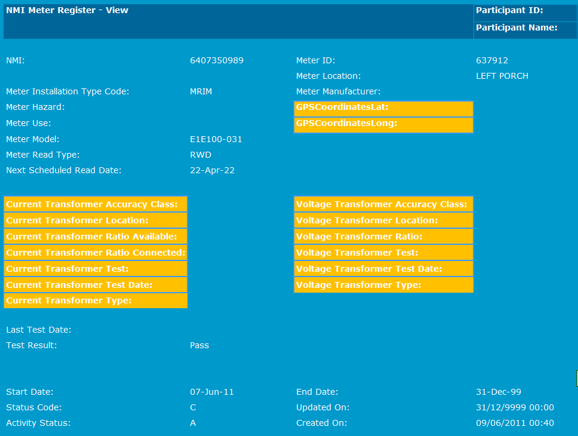Click the Voltage Transformer Ratio field
Image resolution: width=578 pixels, height=436 pixels.
click(x=383, y=237)
